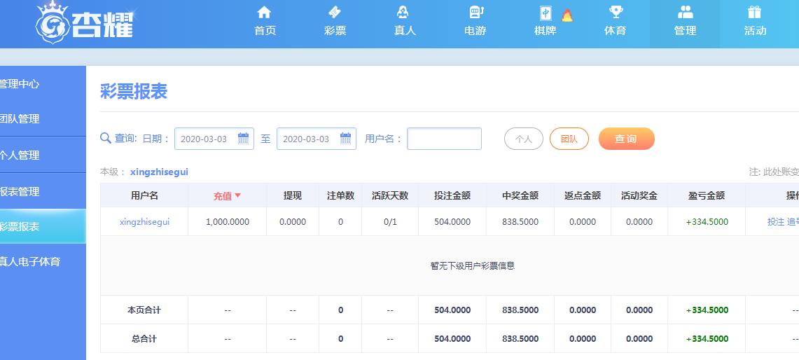799x360 pixels.
Task: Open the 棋牌 mahjong tile icon
Action: [x=546, y=14]
